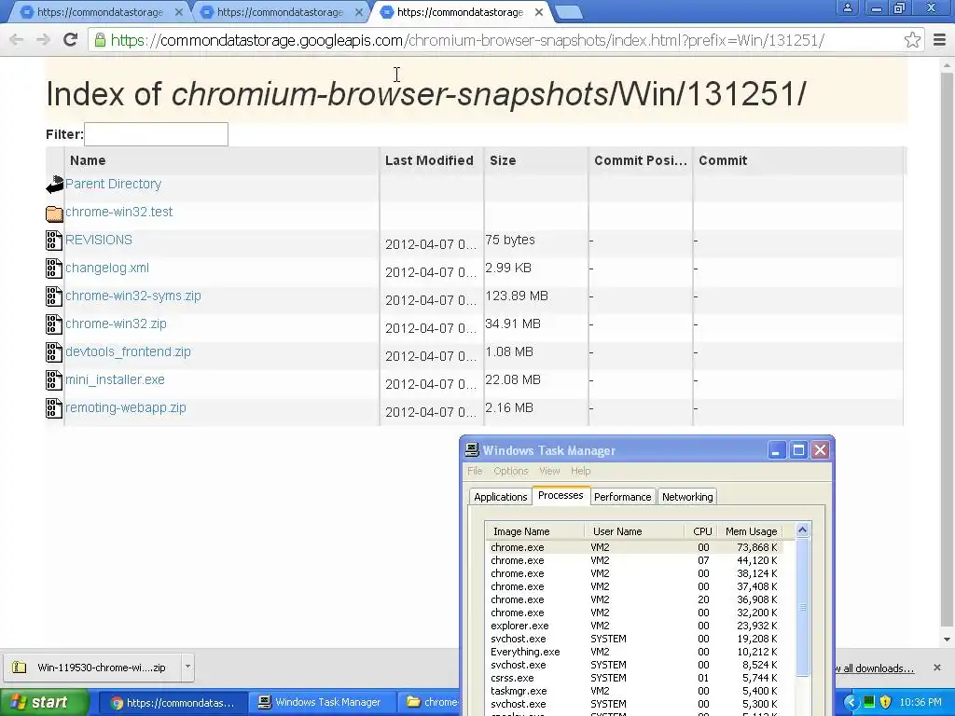
Task: Click the Task Manager title bar icon
Action: click(x=472, y=450)
